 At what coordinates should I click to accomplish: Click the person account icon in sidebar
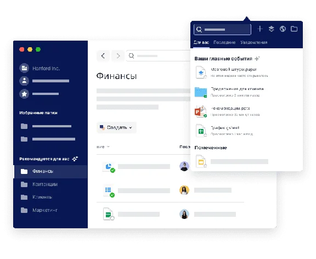pyautogui.click(x=24, y=81)
